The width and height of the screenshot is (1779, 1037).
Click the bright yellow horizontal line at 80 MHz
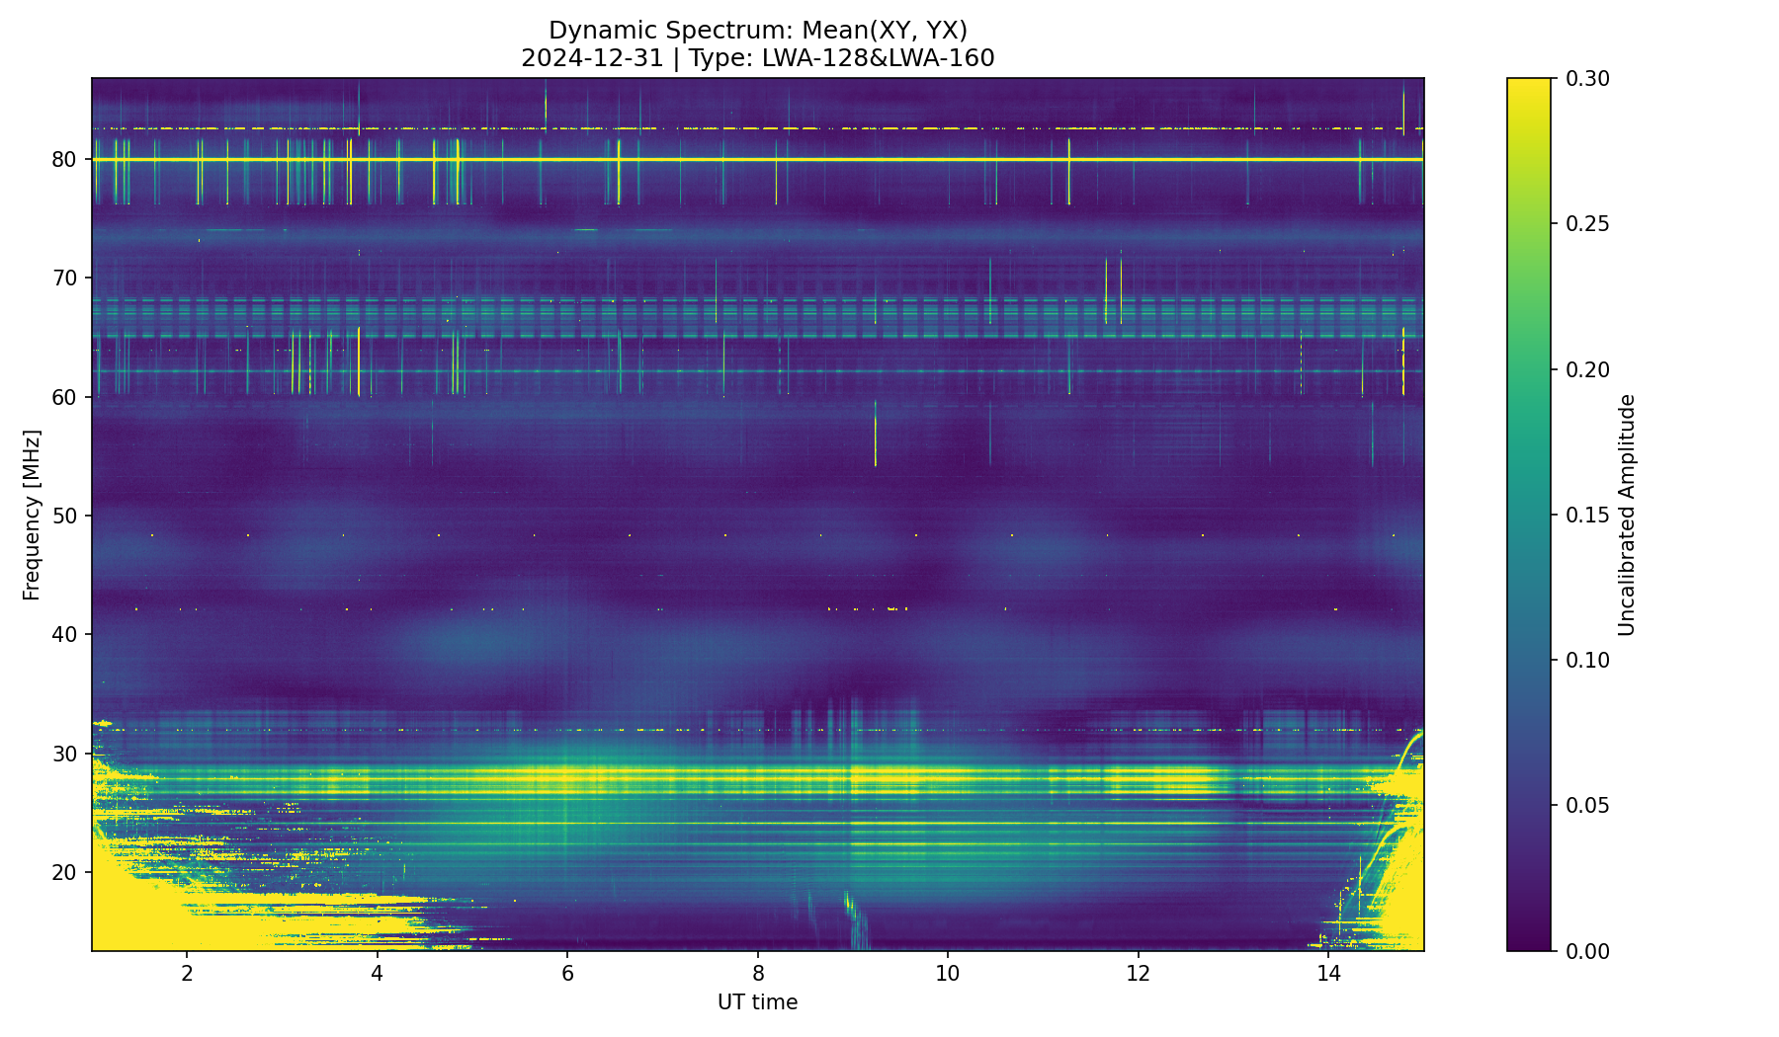point(757,159)
